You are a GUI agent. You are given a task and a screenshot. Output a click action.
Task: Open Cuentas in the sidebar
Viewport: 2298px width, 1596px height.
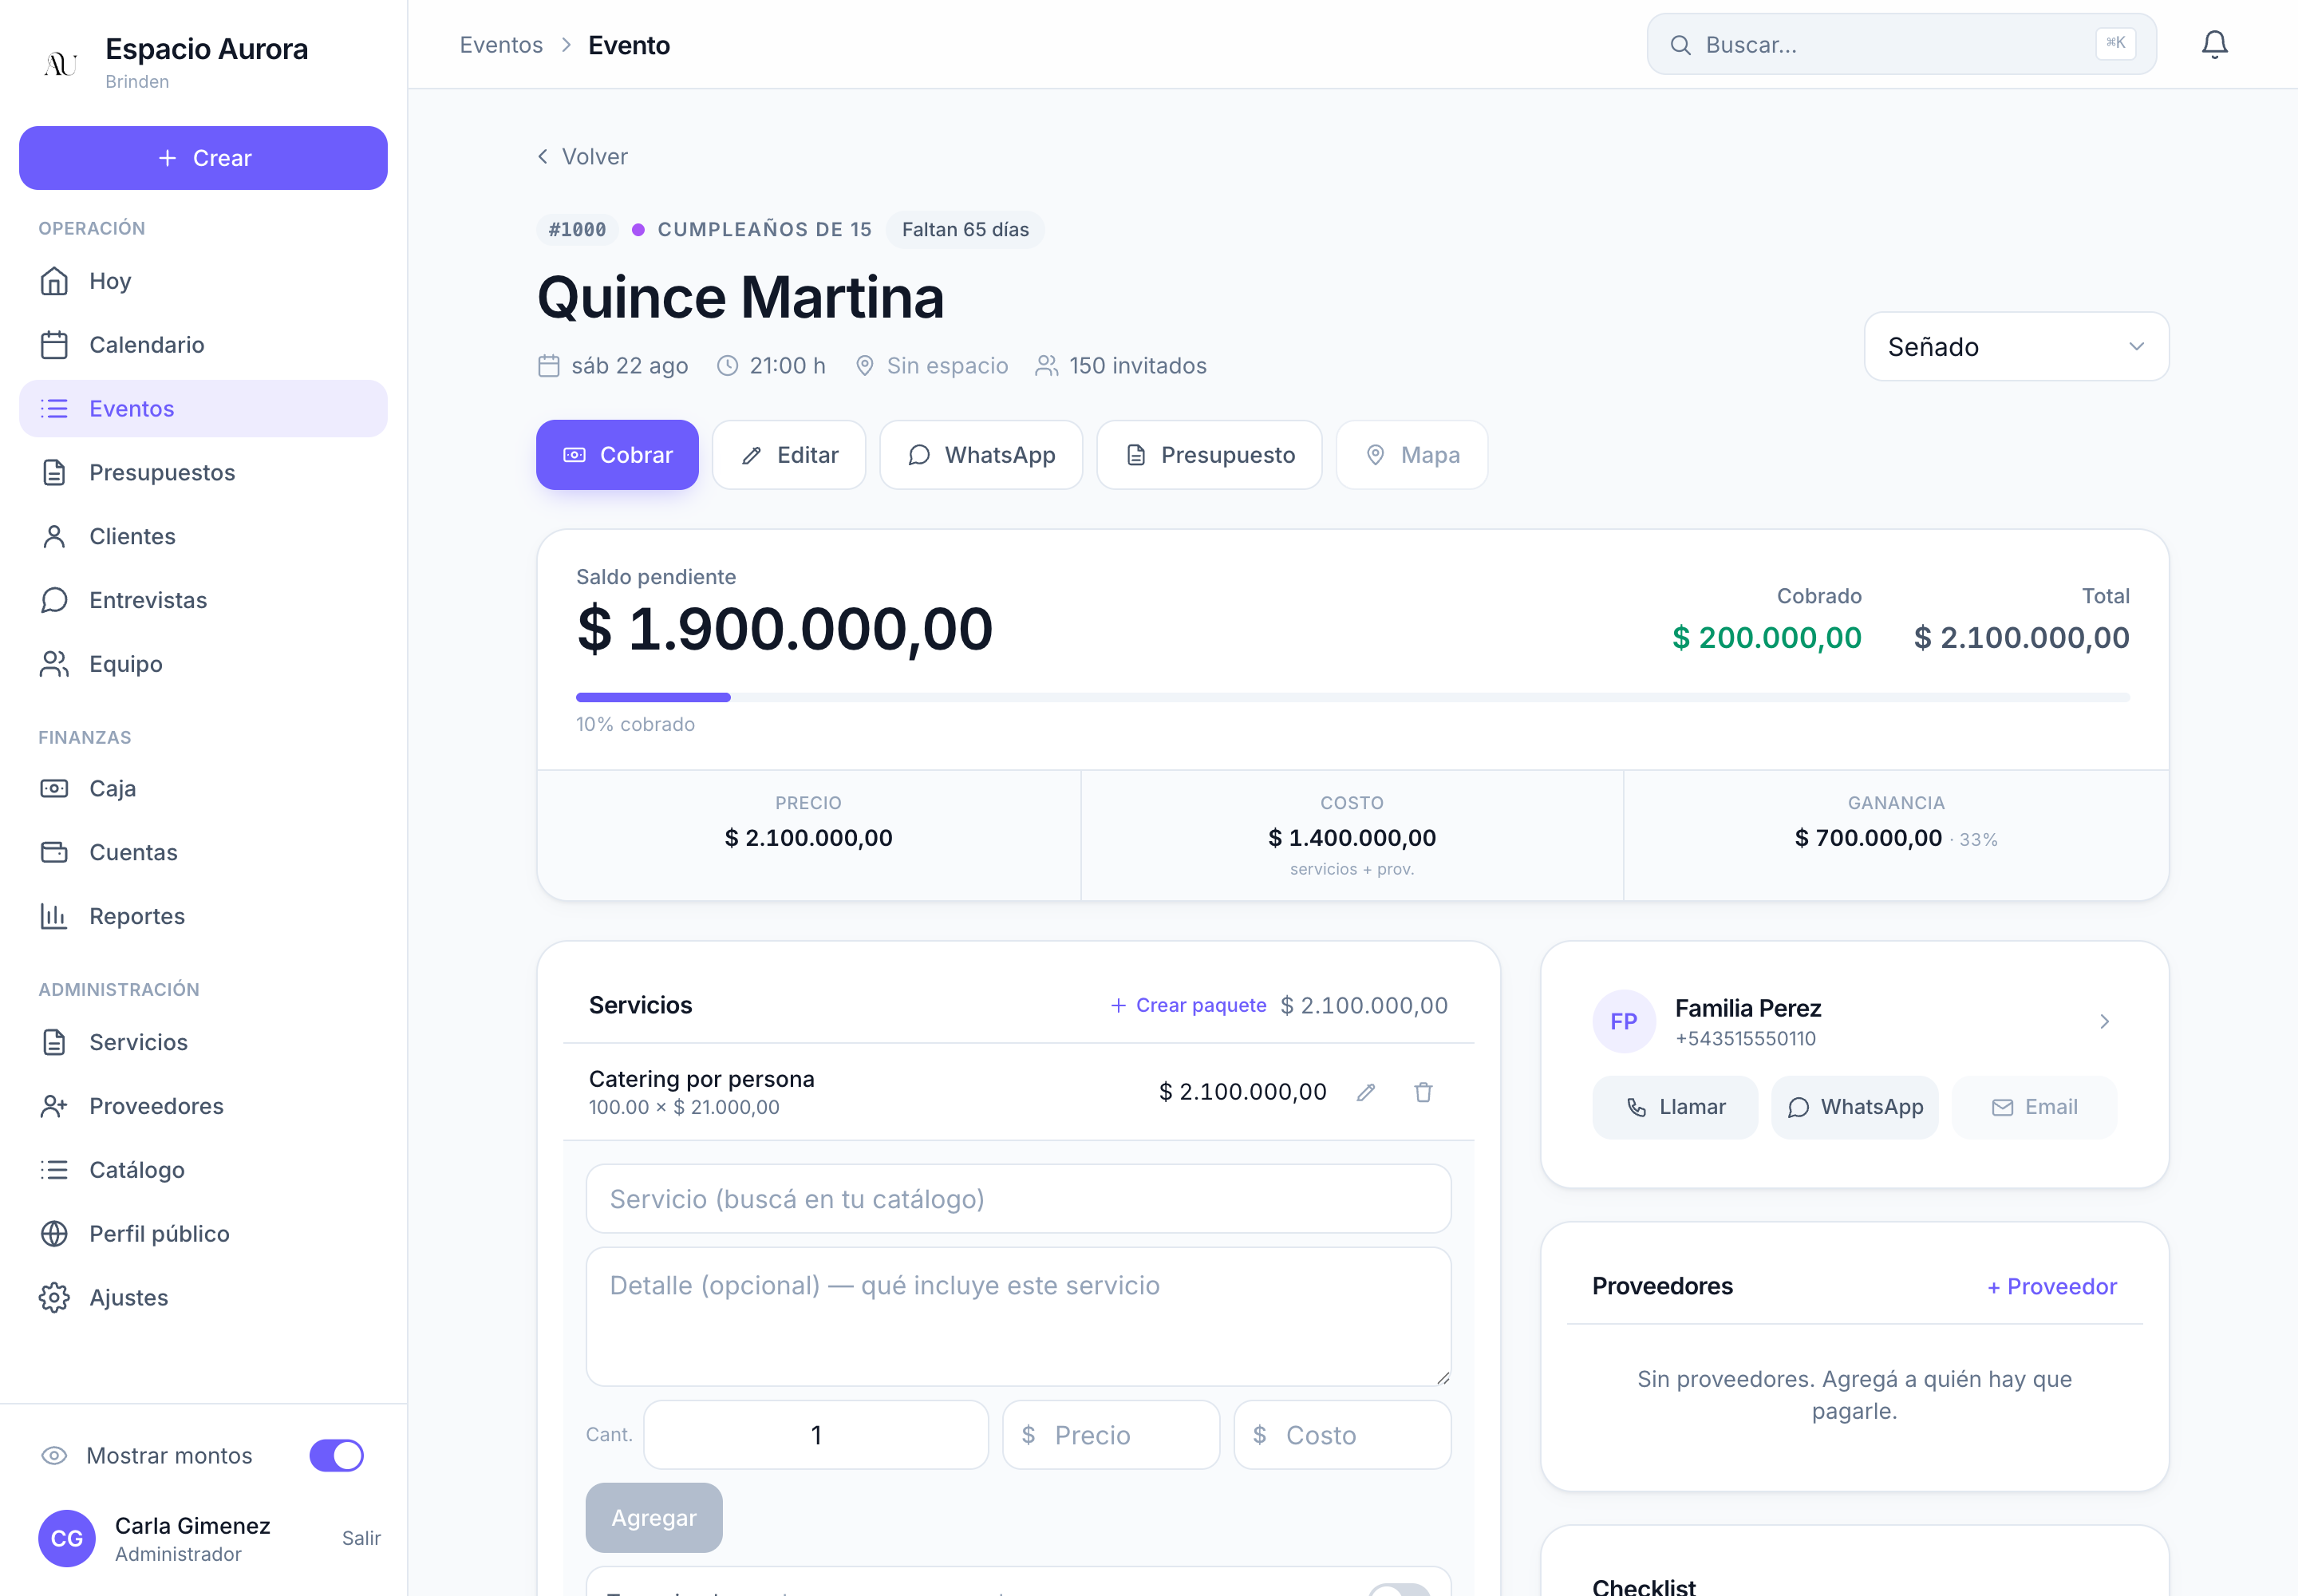click(x=203, y=852)
